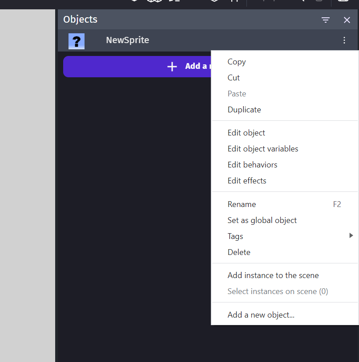Click the 3D cube icon in the toolbar
This screenshot has height=362, width=359.
[154, 2]
